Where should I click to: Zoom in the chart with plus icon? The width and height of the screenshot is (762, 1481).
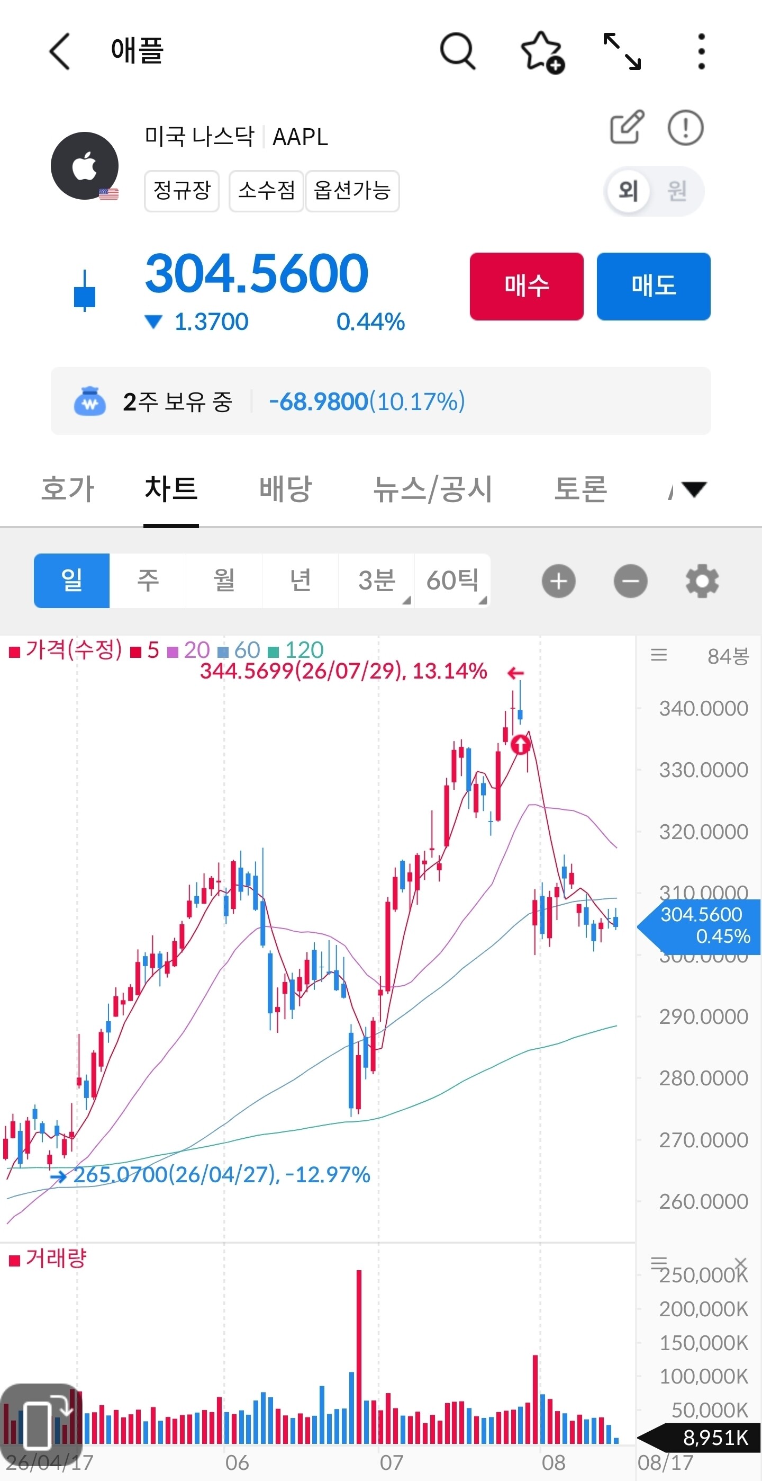[558, 581]
